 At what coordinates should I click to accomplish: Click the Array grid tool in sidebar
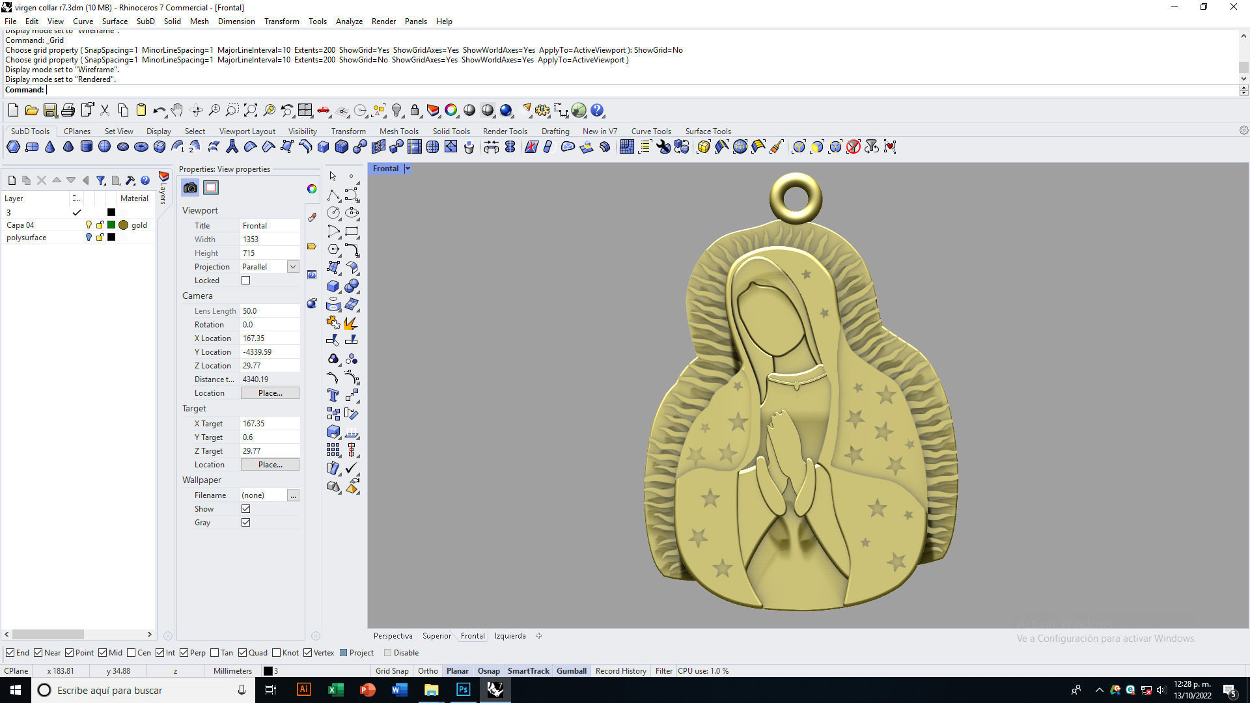tap(333, 450)
